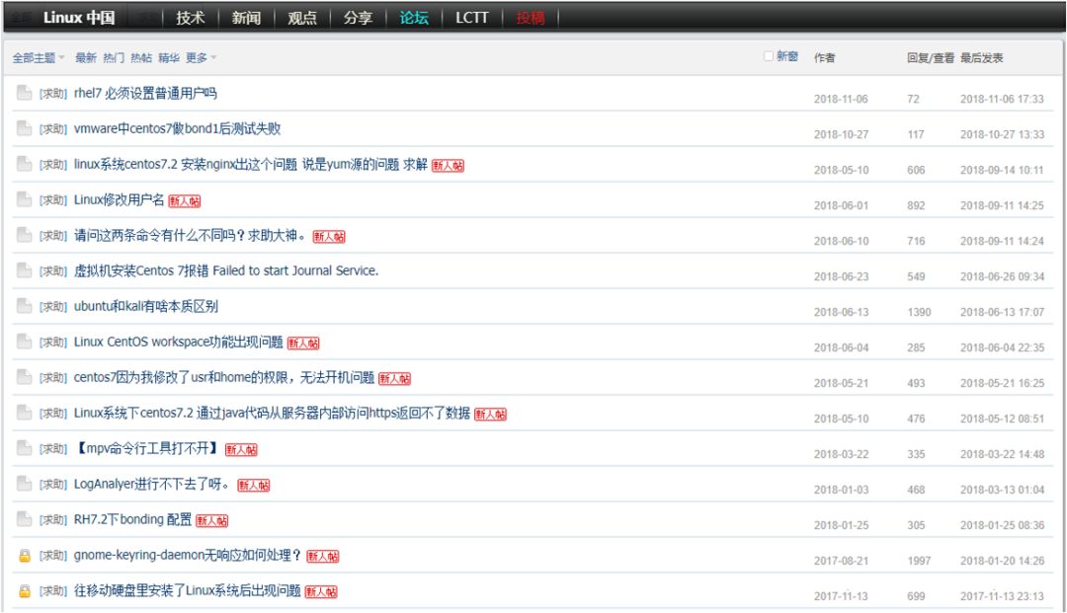
Task: Click thread icon beside 虚拟机安装Centos 7报错 post
Action: coord(24,270)
